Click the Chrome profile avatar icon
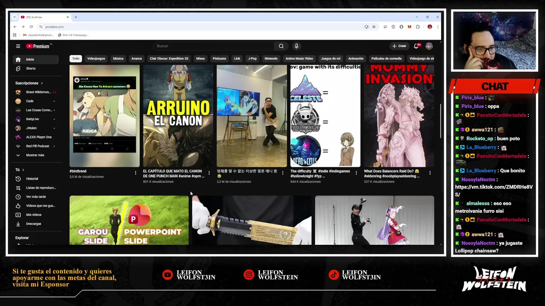The height and width of the screenshot is (306, 545). pos(430,27)
